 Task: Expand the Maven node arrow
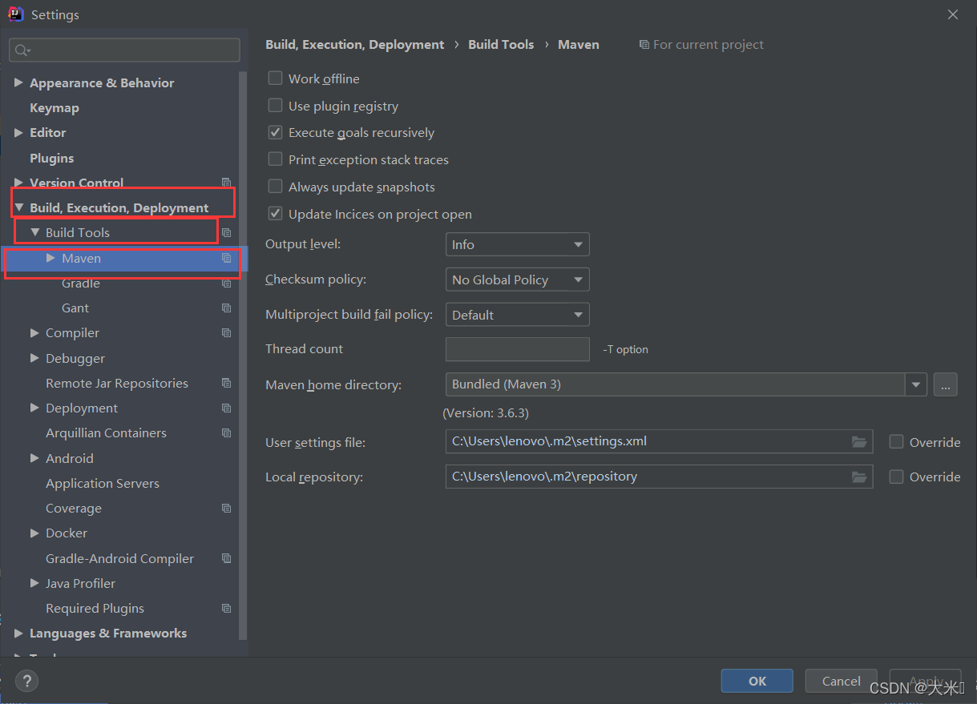coord(50,258)
